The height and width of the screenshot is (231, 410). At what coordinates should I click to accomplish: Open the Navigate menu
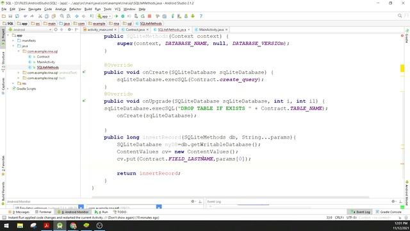[x=35, y=9]
